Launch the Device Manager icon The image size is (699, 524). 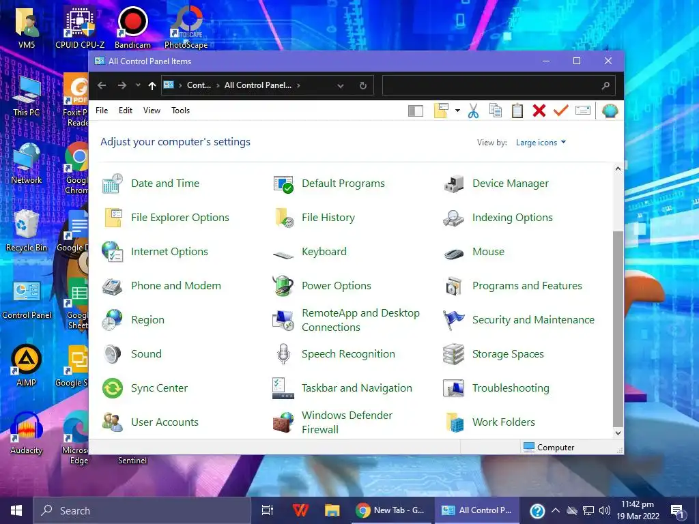454,184
